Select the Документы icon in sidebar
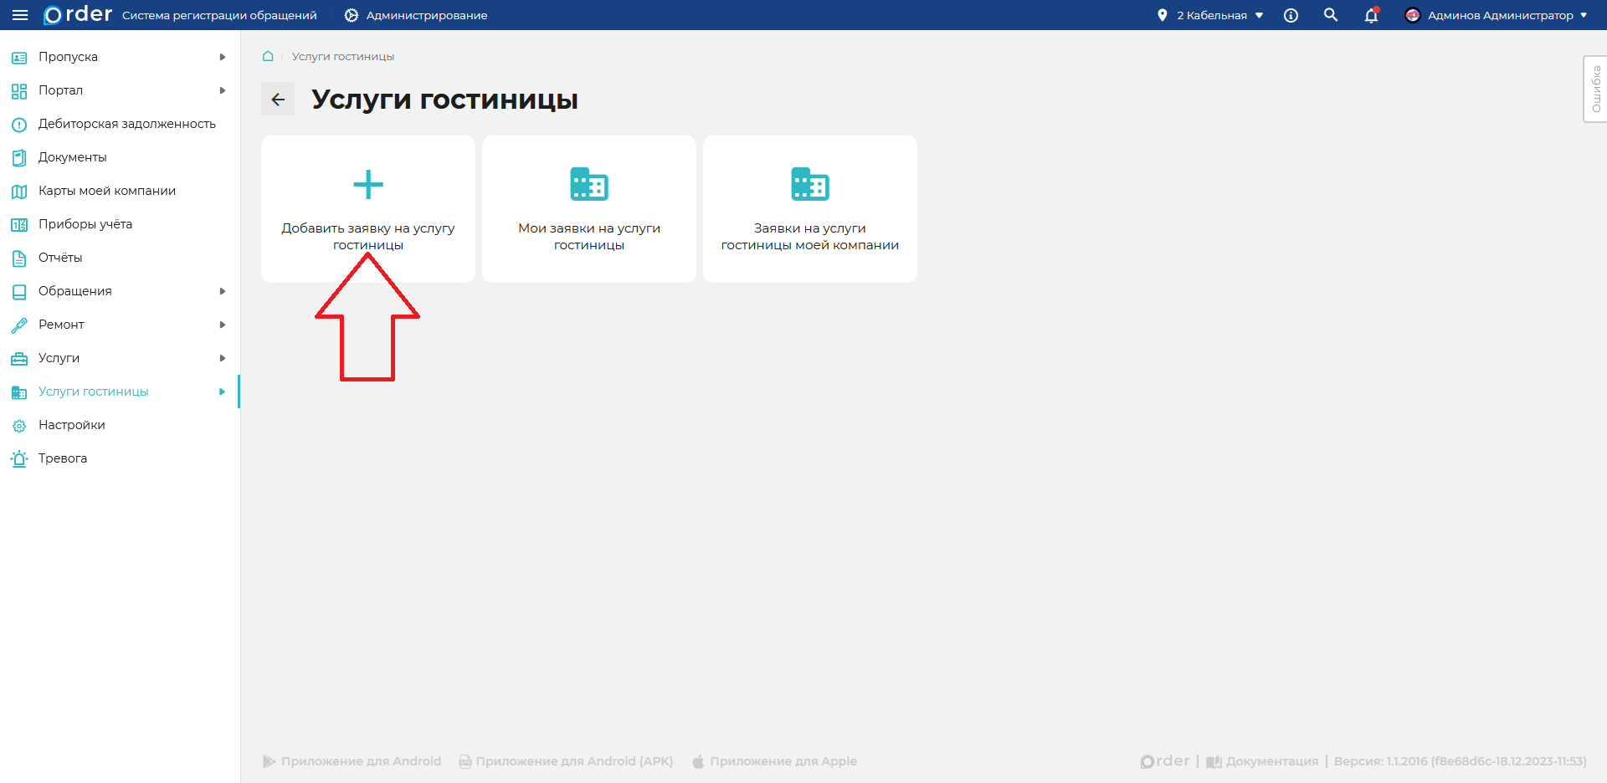The height and width of the screenshot is (783, 1607). (19, 156)
